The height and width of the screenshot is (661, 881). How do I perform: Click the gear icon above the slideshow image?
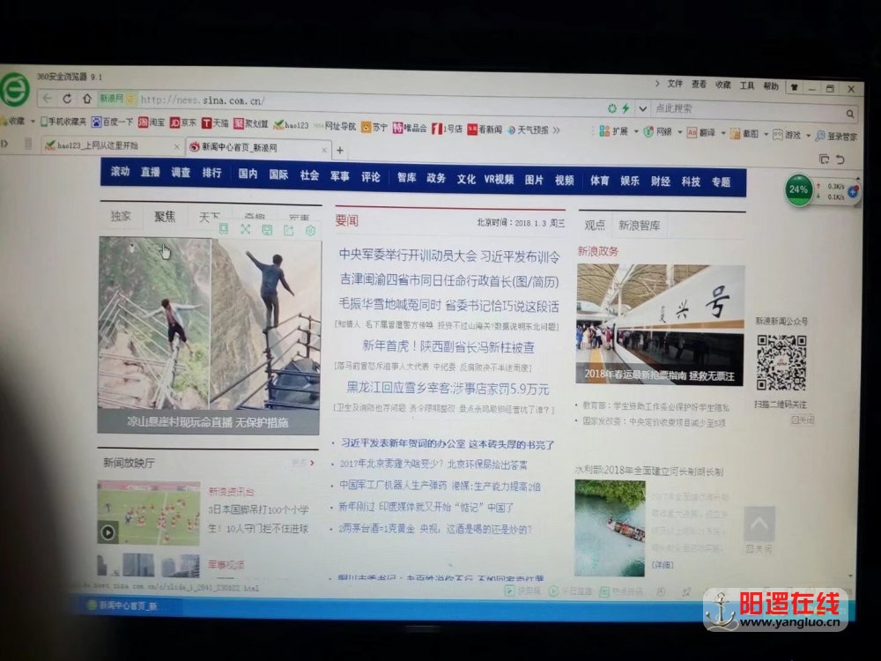[x=310, y=230]
